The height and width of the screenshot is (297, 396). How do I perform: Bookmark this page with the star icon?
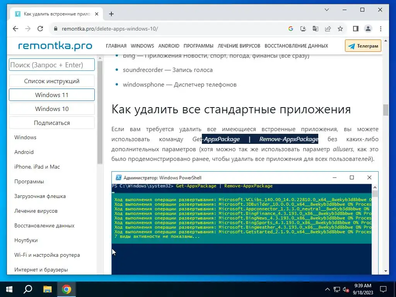tap(340, 29)
